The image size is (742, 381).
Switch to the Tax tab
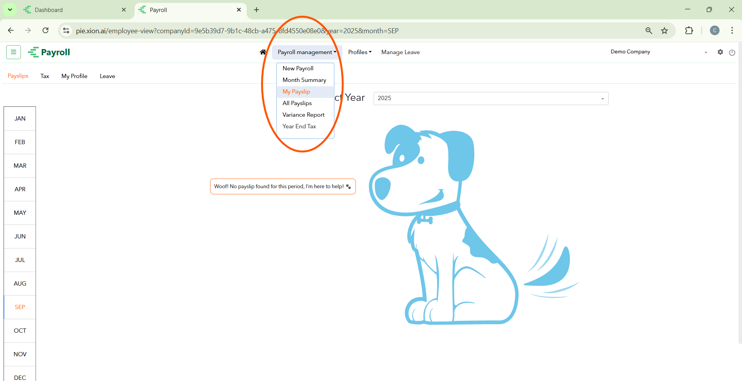click(45, 76)
